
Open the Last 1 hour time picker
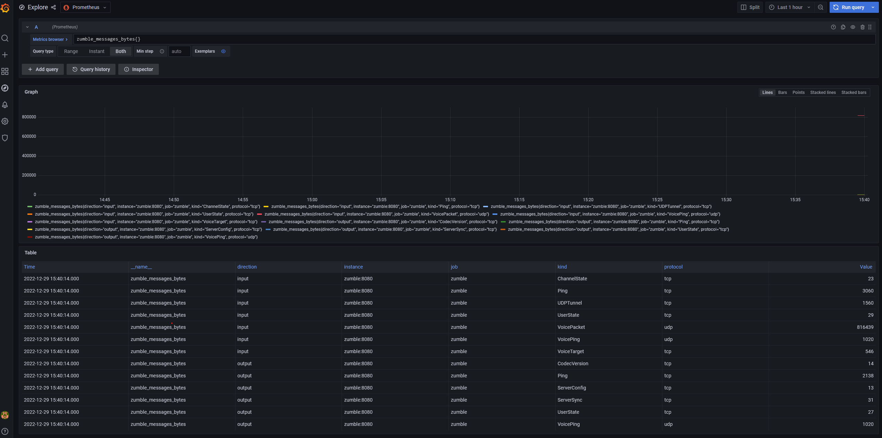point(790,7)
